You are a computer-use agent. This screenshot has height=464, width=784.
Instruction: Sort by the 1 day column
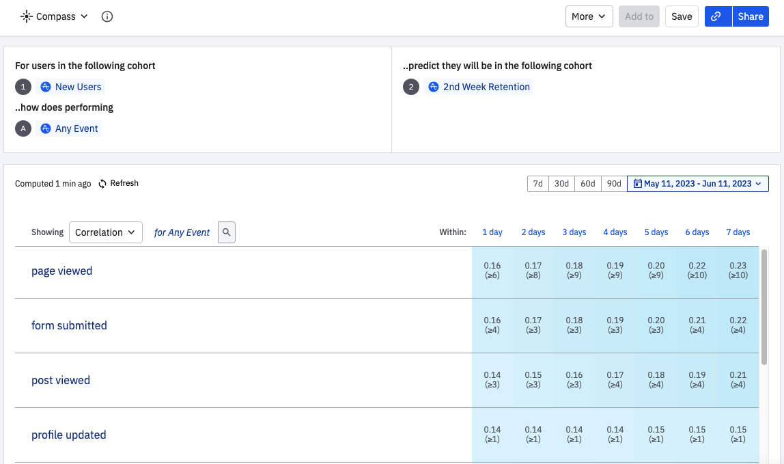(x=492, y=232)
